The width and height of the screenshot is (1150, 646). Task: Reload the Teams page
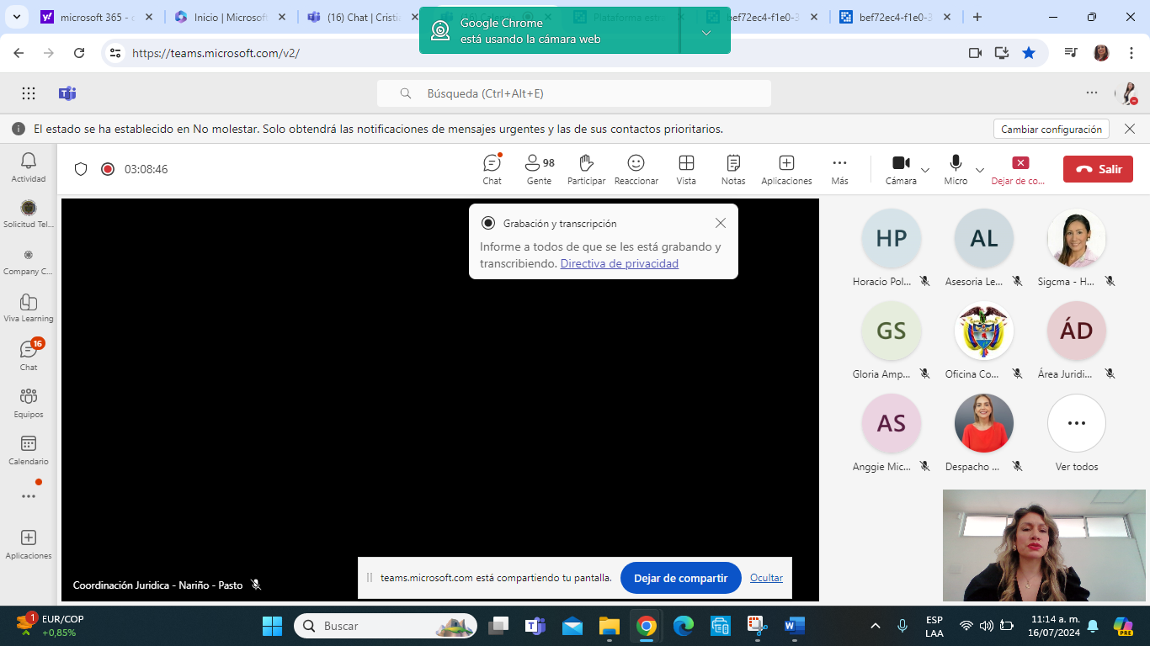tap(79, 52)
